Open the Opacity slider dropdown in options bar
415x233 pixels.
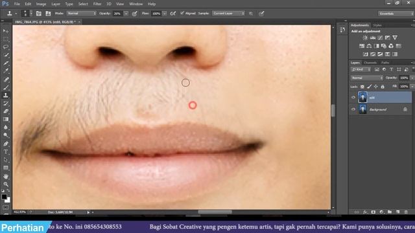(x=126, y=14)
